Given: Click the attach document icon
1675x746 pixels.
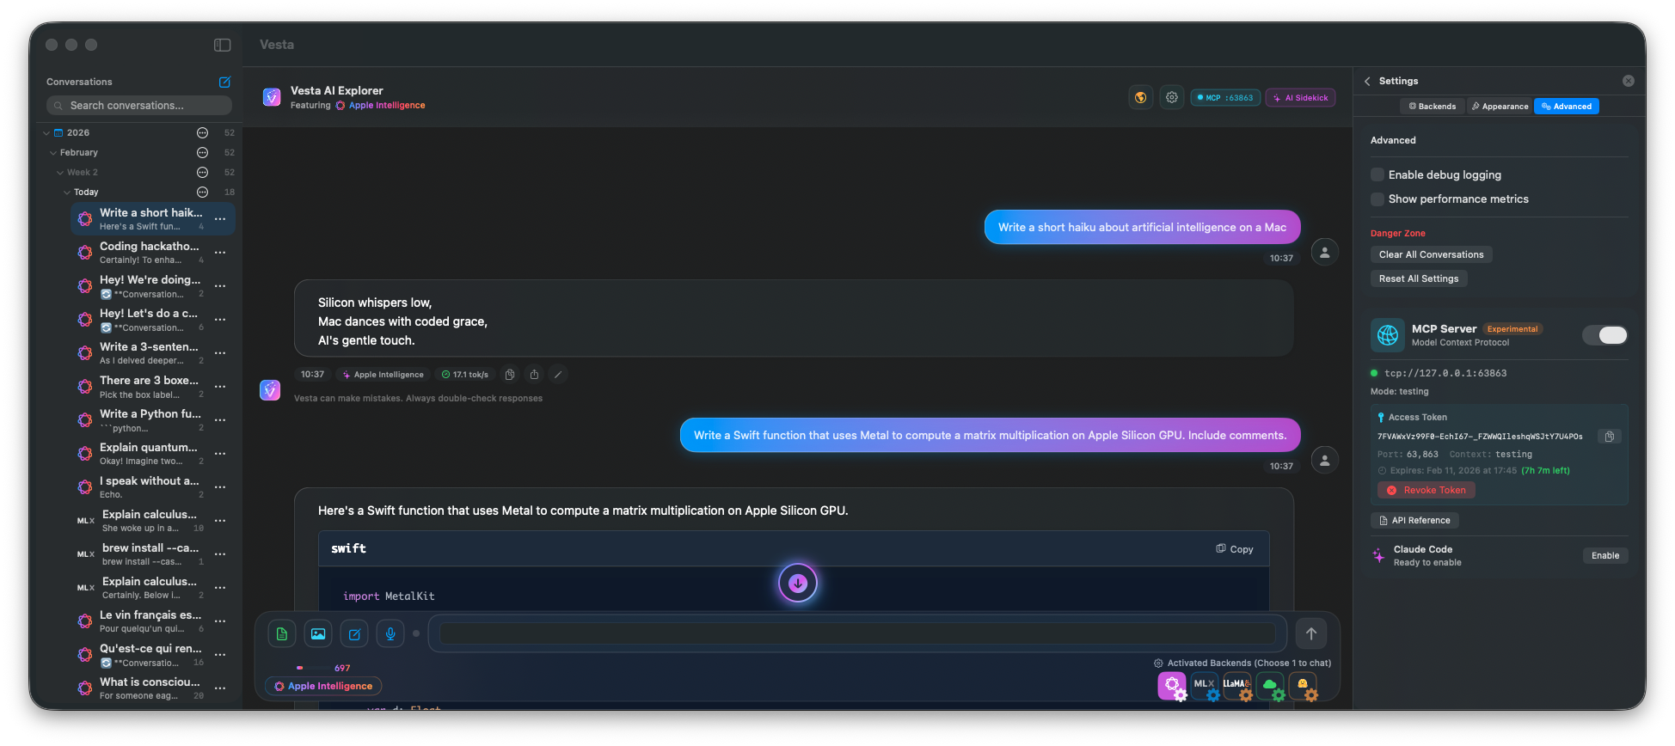Looking at the screenshot, I should coord(282,634).
